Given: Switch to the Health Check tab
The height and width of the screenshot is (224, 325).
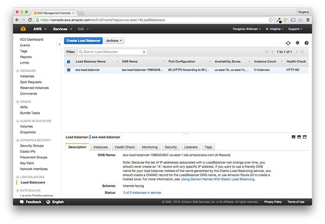Looking at the screenshot, I should (125, 147).
